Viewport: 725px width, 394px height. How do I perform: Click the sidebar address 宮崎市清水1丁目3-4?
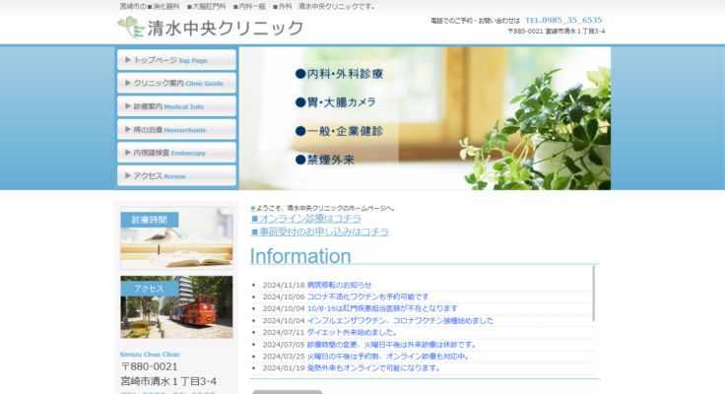point(168,381)
